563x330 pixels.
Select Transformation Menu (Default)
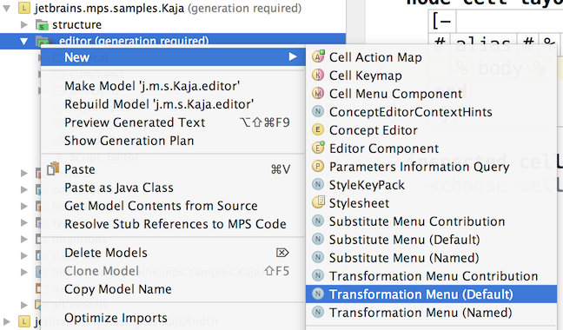click(x=431, y=294)
